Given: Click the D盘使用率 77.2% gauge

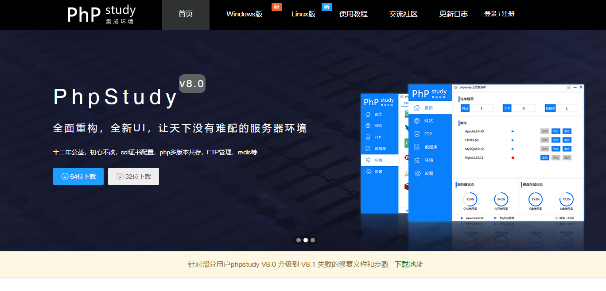Looking at the screenshot, I should [567, 199].
